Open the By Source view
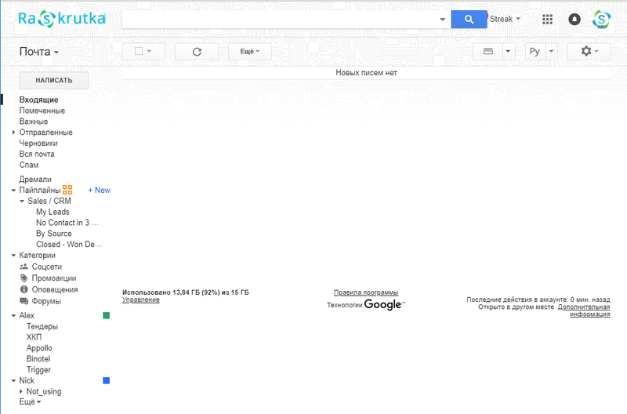 click(54, 233)
